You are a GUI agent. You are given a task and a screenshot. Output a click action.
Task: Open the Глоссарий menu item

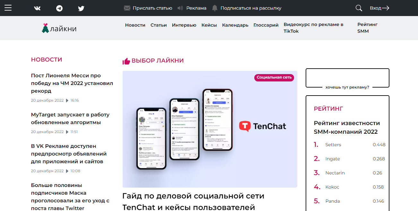pyautogui.click(x=266, y=25)
